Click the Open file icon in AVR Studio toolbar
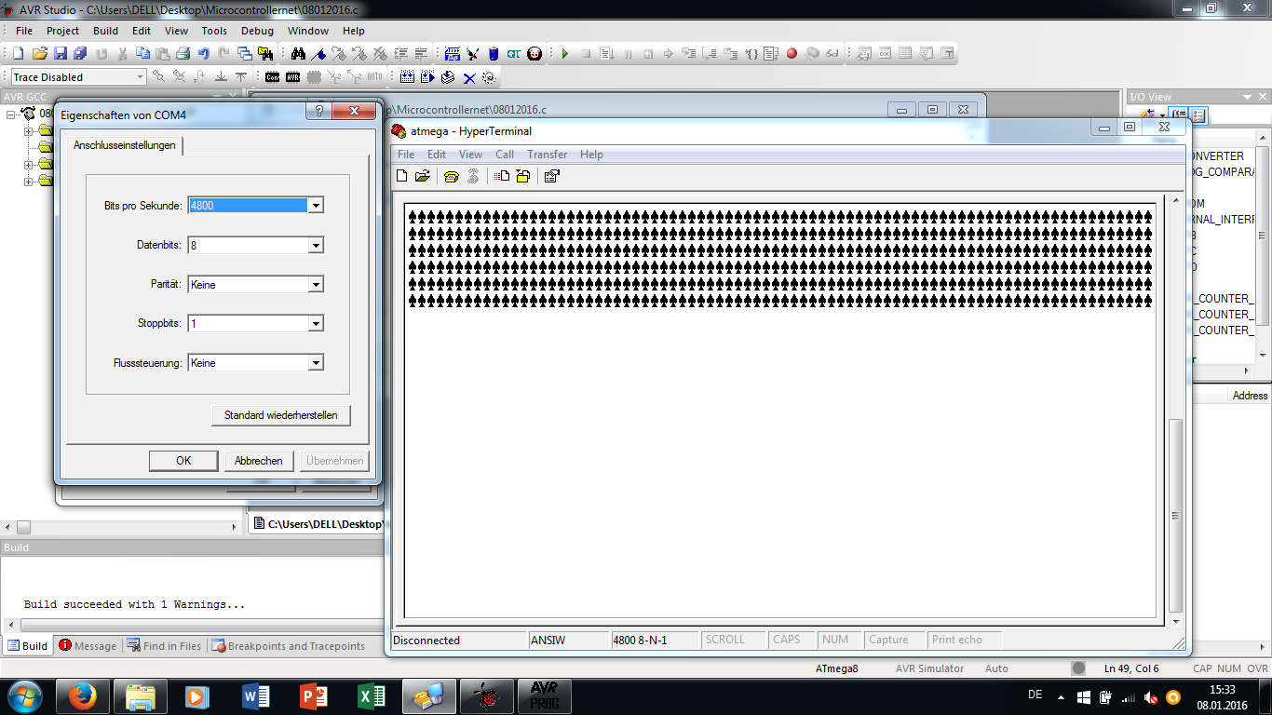1272x715 pixels. 39,54
